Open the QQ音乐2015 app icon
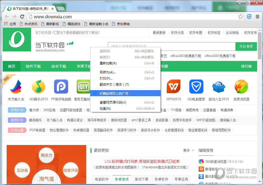Image resolution: width=263 pixels, height=185 pixels. pyautogui.click(x=39, y=87)
